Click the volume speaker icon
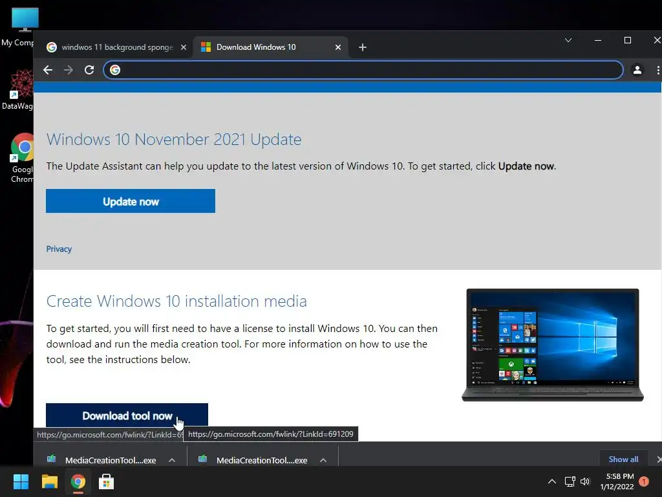This screenshot has height=497, width=662. point(585,481)
